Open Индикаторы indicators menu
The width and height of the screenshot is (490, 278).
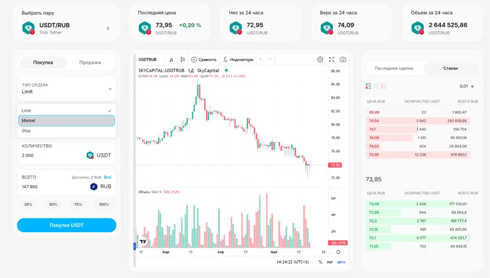pyautogui.click(x=238, y=60)
